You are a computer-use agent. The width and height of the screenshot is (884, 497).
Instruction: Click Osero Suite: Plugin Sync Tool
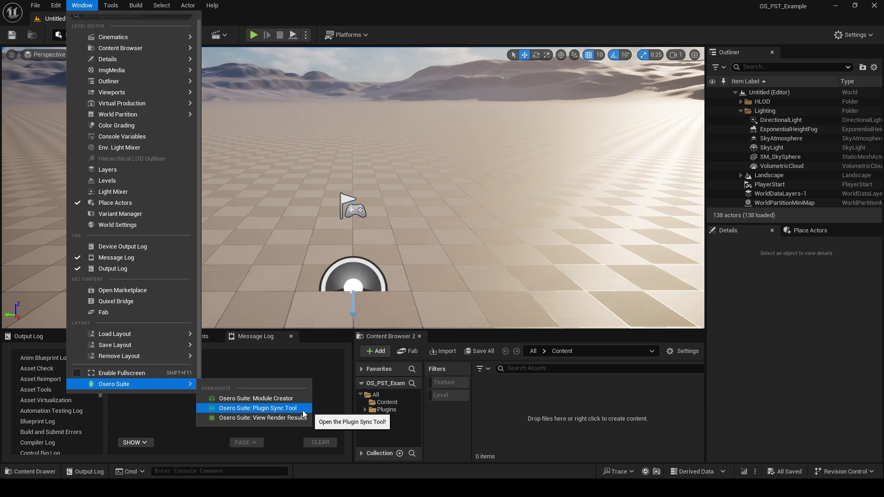[254, 408]
